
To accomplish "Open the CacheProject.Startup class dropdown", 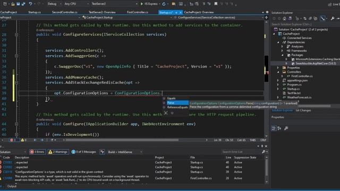I will (x=127, y=18).
